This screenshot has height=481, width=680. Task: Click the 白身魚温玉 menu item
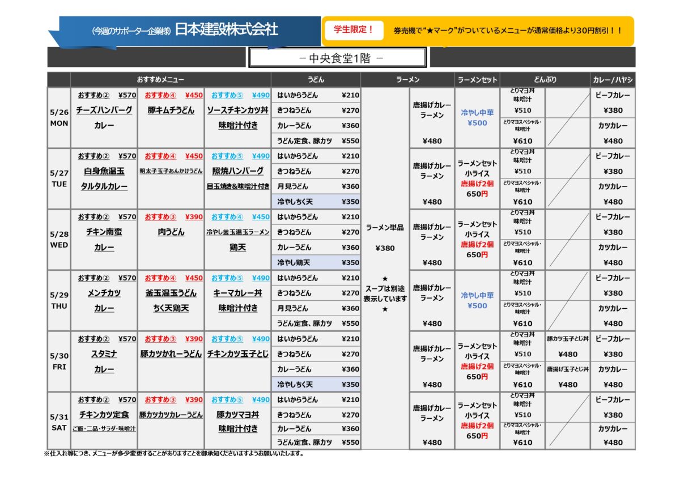point(104,171)
